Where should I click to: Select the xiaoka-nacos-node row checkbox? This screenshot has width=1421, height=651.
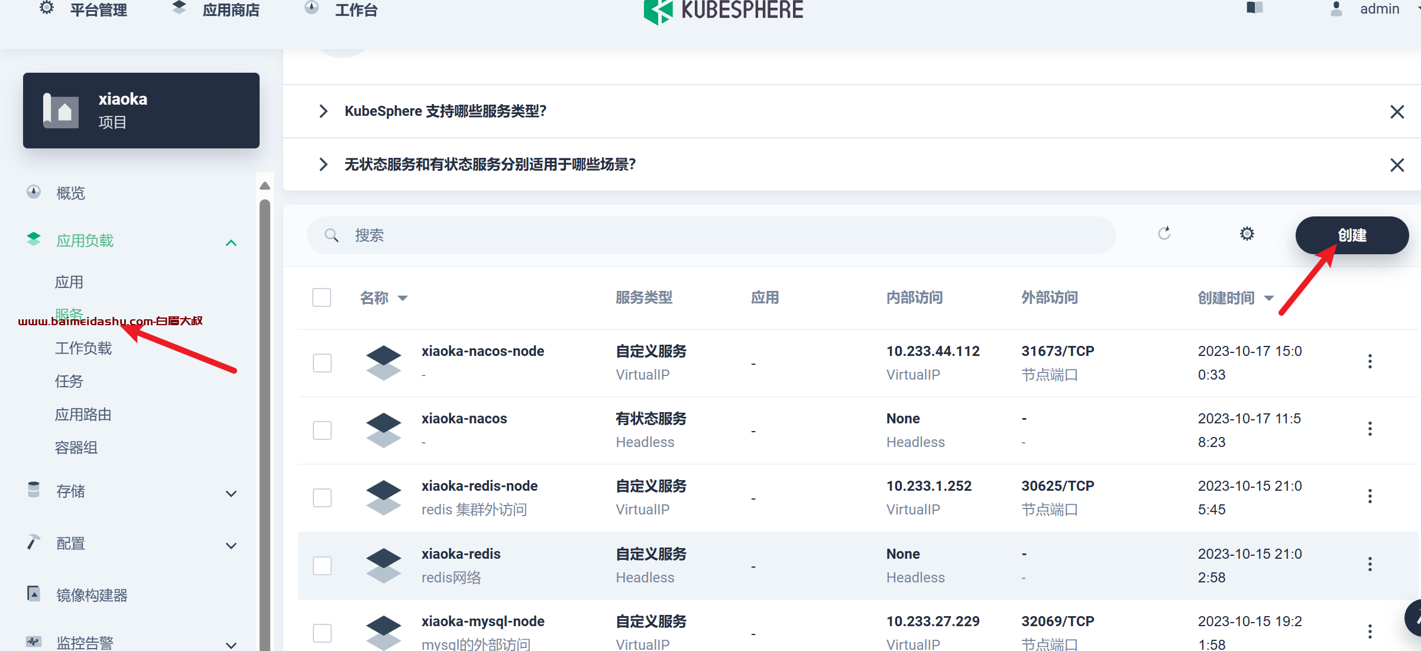point(322,363)
